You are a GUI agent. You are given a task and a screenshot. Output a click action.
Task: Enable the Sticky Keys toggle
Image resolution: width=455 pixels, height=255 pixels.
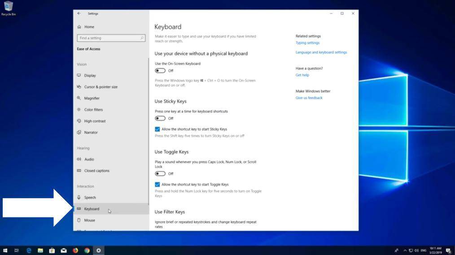point(160,118)
